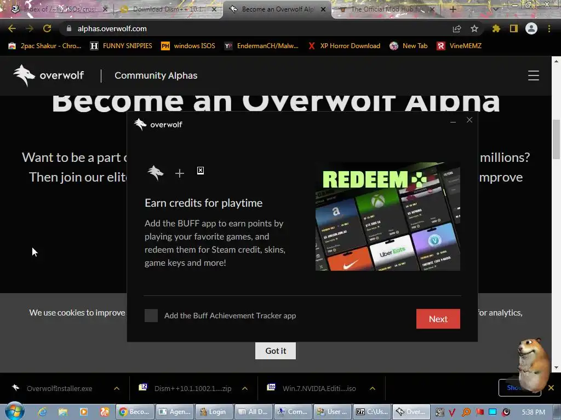This screenshot has height=420, width=561.
Task: Click the red Next button in installer
Action: (x=438, y=319)
